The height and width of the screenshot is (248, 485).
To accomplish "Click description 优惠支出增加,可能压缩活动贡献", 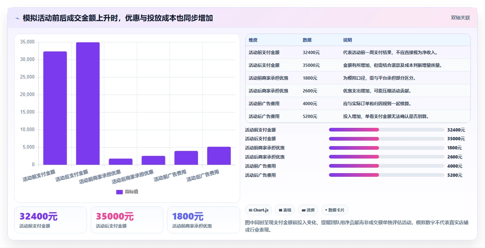I will pyautogui.click(x=377, y=91).
